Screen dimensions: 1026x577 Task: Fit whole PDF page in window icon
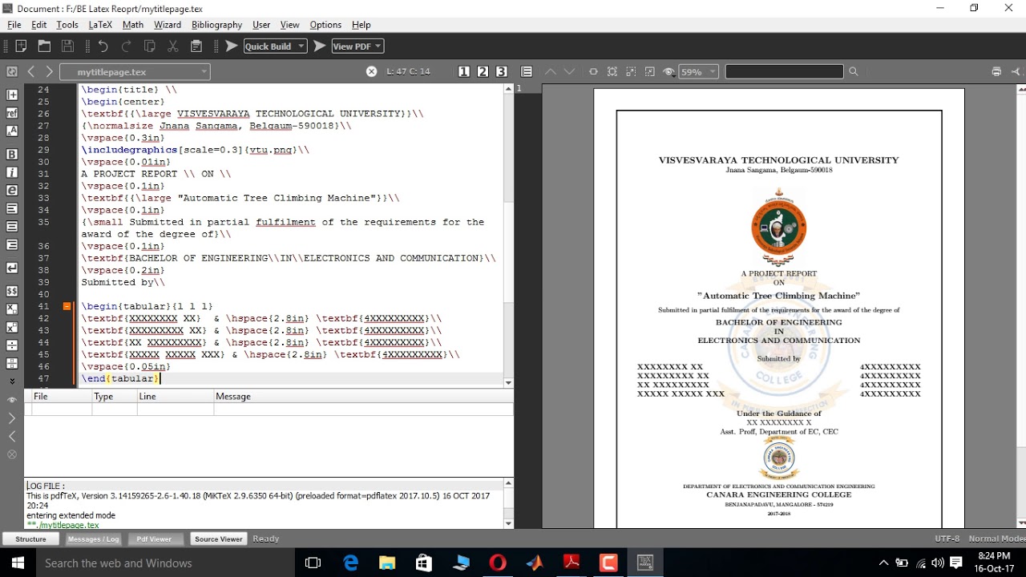tap(612, 71)
